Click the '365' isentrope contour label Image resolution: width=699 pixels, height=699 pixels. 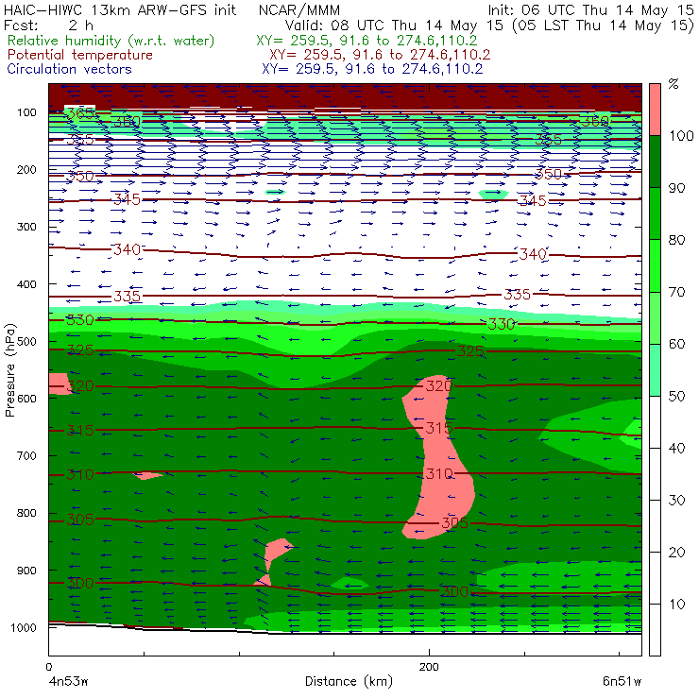click(80, 113)
